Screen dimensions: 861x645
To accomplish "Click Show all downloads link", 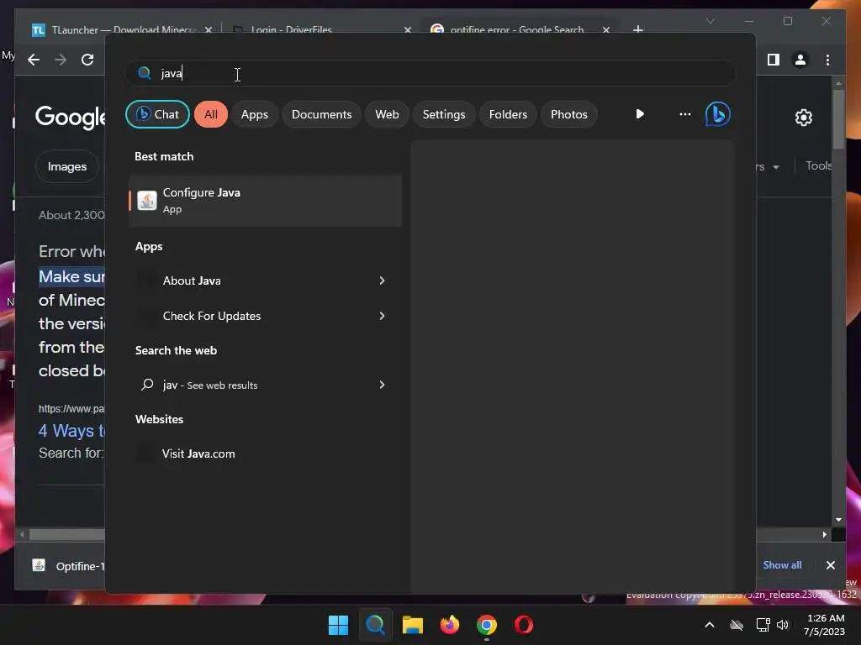I will (782, 565).
